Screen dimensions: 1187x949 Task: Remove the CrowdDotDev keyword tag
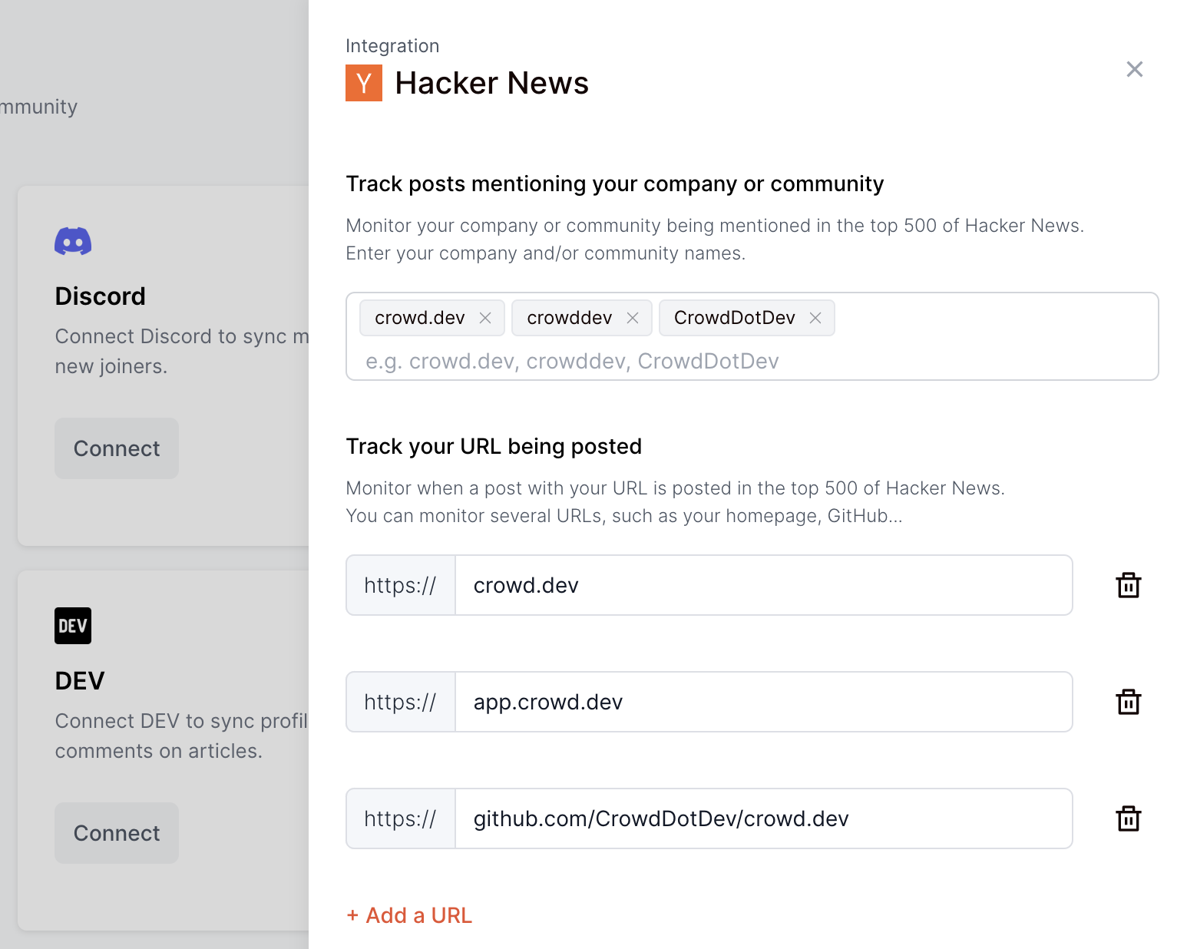[815, 318]
